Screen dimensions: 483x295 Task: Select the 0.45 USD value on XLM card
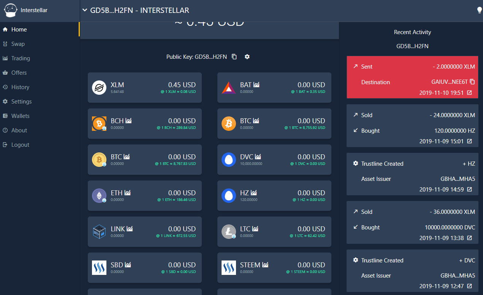coord(182,85)
